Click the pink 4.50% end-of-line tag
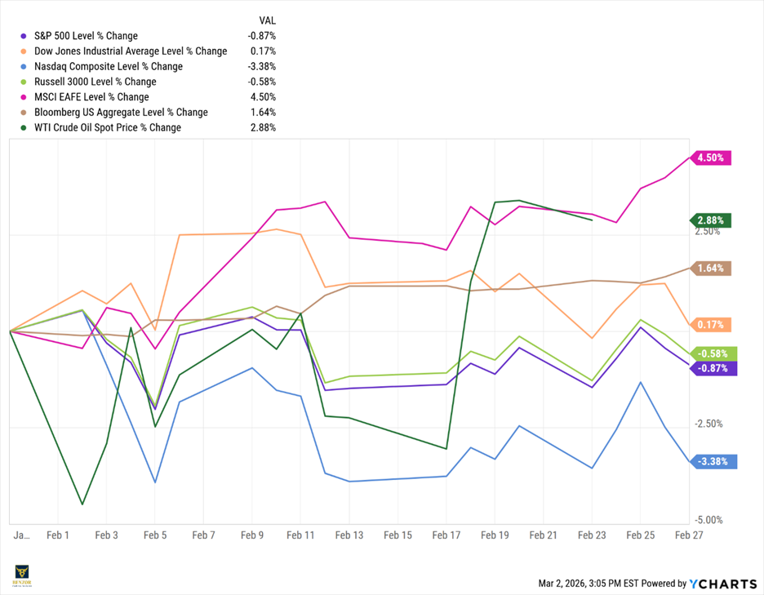Screen dimensions: 764x595 (x=711, y=158)
